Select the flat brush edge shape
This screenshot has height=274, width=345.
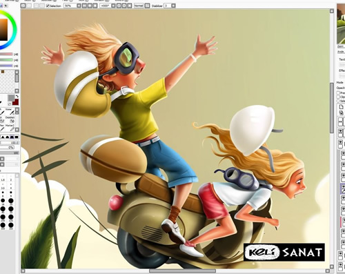[17, 137]
